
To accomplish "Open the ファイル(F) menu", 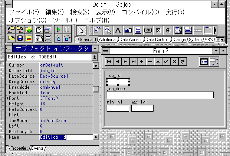I will 24,12.
